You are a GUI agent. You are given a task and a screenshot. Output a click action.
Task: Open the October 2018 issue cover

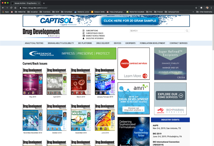[57, 117]
